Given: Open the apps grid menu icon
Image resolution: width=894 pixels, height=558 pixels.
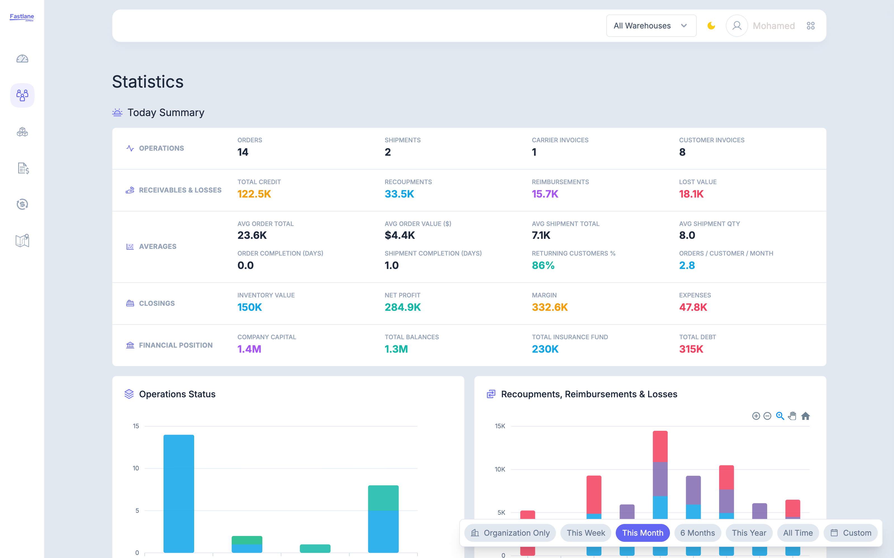Looking at the screenshot, I should (x=810, y=26).
